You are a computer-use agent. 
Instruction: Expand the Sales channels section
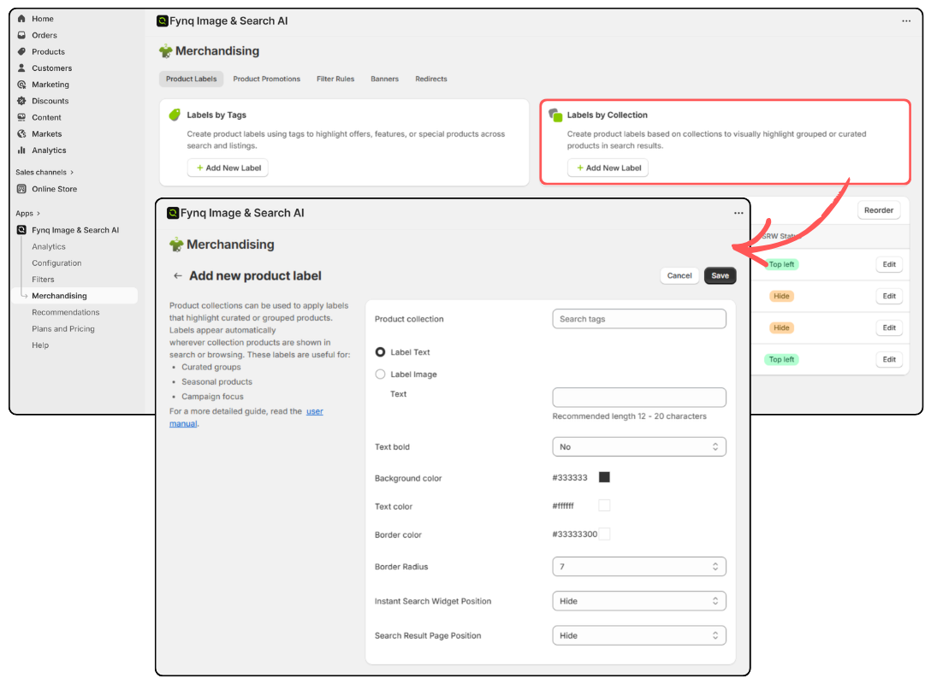[x=44, y=172]
